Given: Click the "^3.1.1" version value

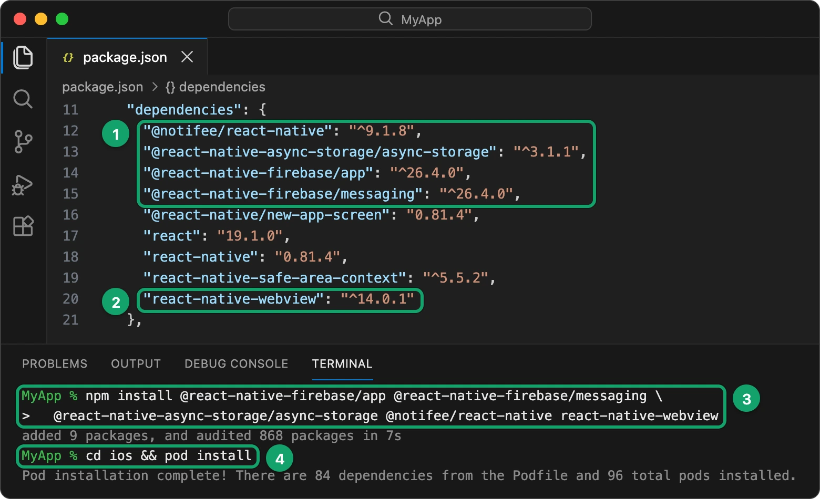Looking at the screenshot, I should point(546,152).
